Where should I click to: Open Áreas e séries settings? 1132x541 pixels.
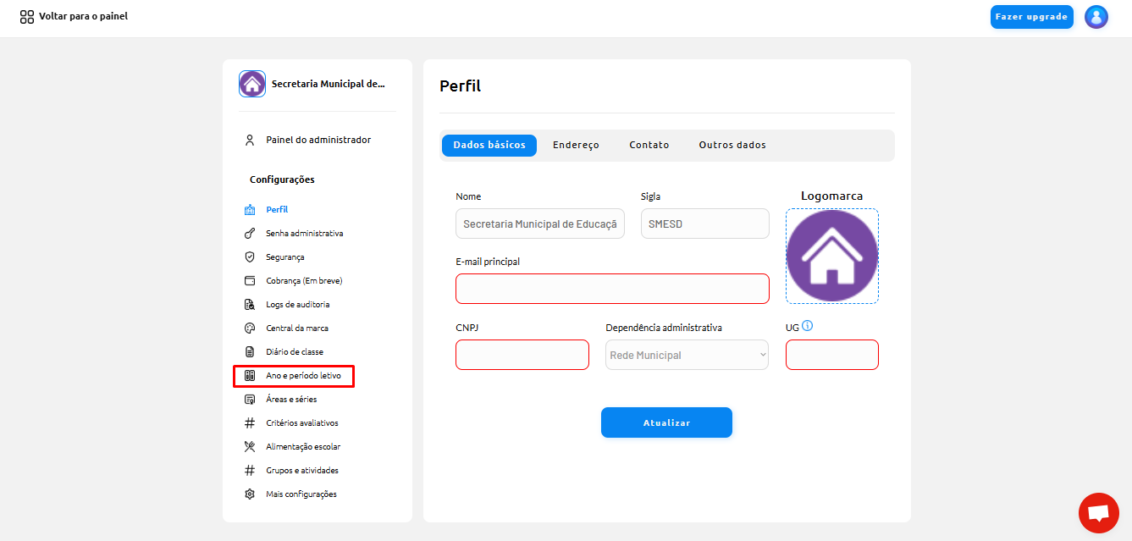point(291,400)
